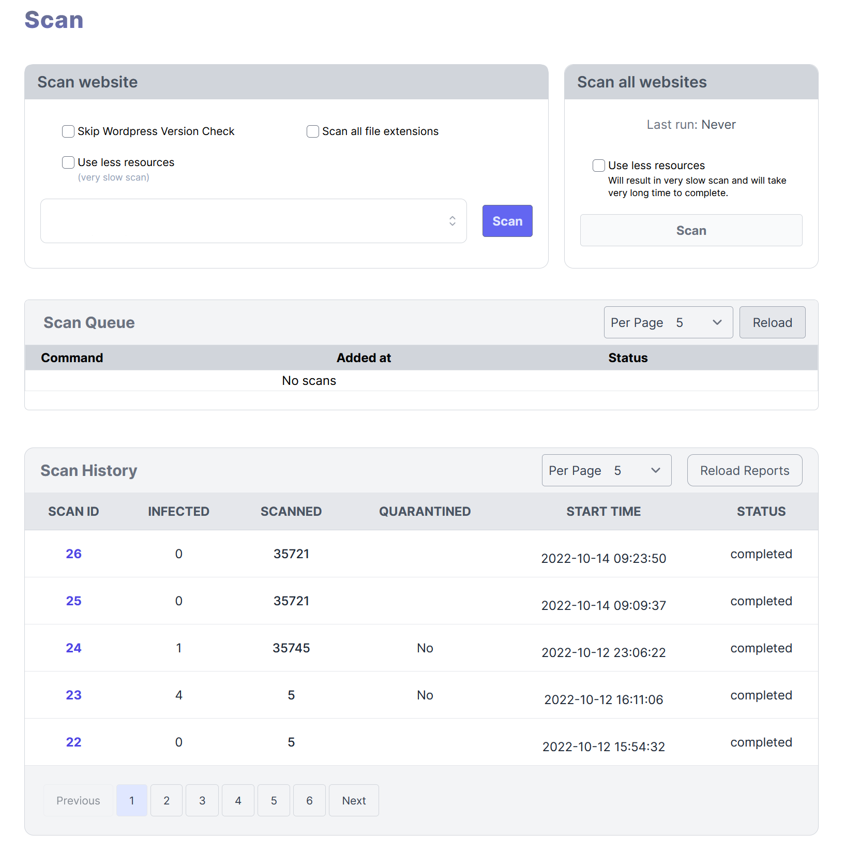Expand Scan Queue Per Page dropdown
This screenshot has height=865, width=860.
[x=668, y=322]
